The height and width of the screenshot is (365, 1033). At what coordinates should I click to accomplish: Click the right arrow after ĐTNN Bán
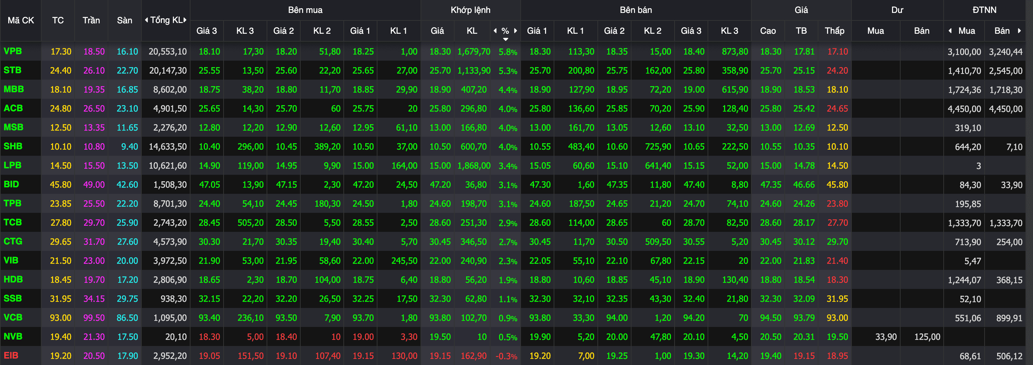(1019, 31)
